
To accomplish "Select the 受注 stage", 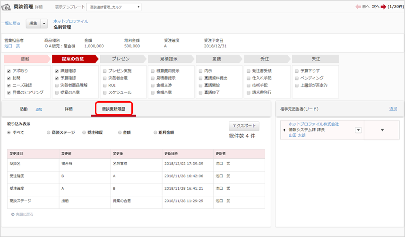I will pyautogui.click(x=267, y=59).
